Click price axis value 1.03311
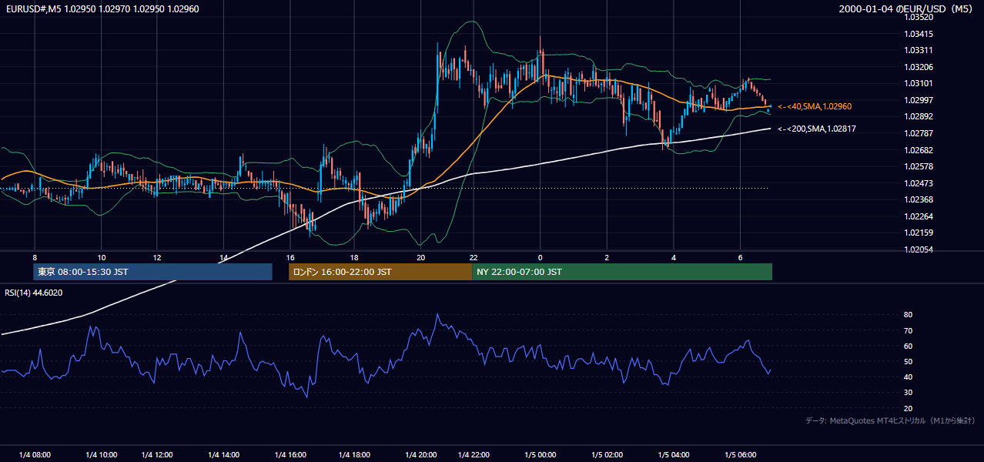984x462 pixels. click(919, 50)
